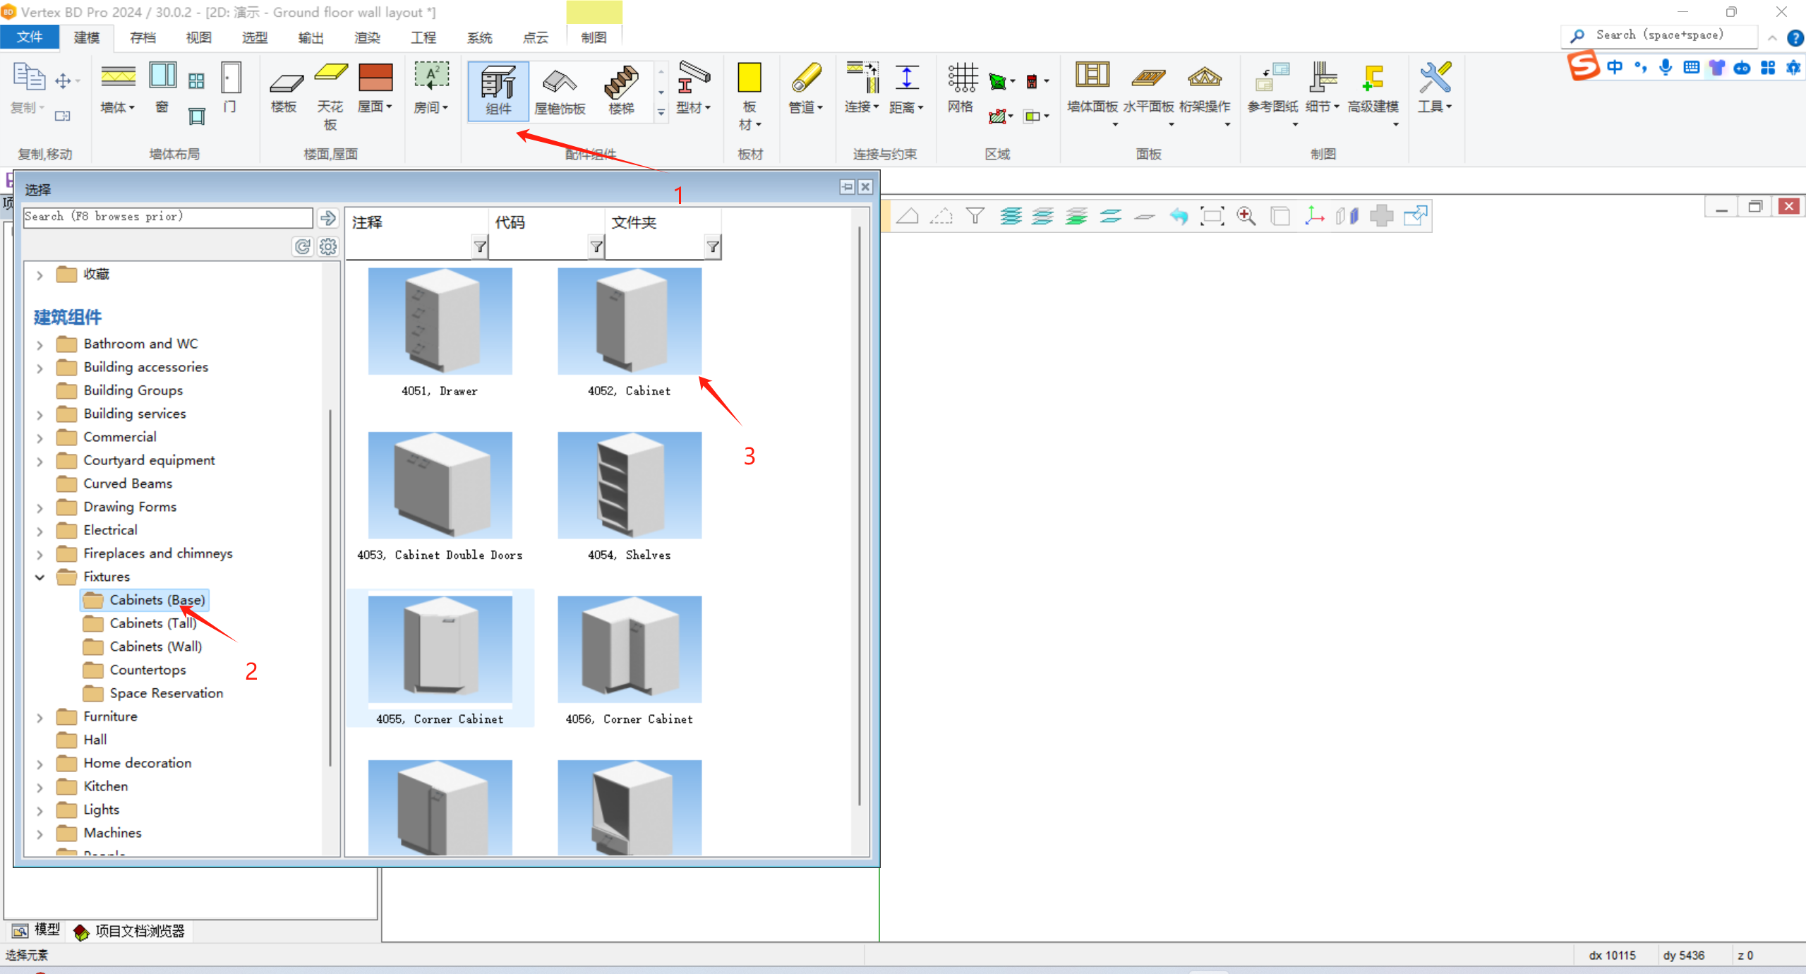Click the undo arrow in the view toolbar
This screenshot has height=974, width=1806.
(x=1179, y=216)
